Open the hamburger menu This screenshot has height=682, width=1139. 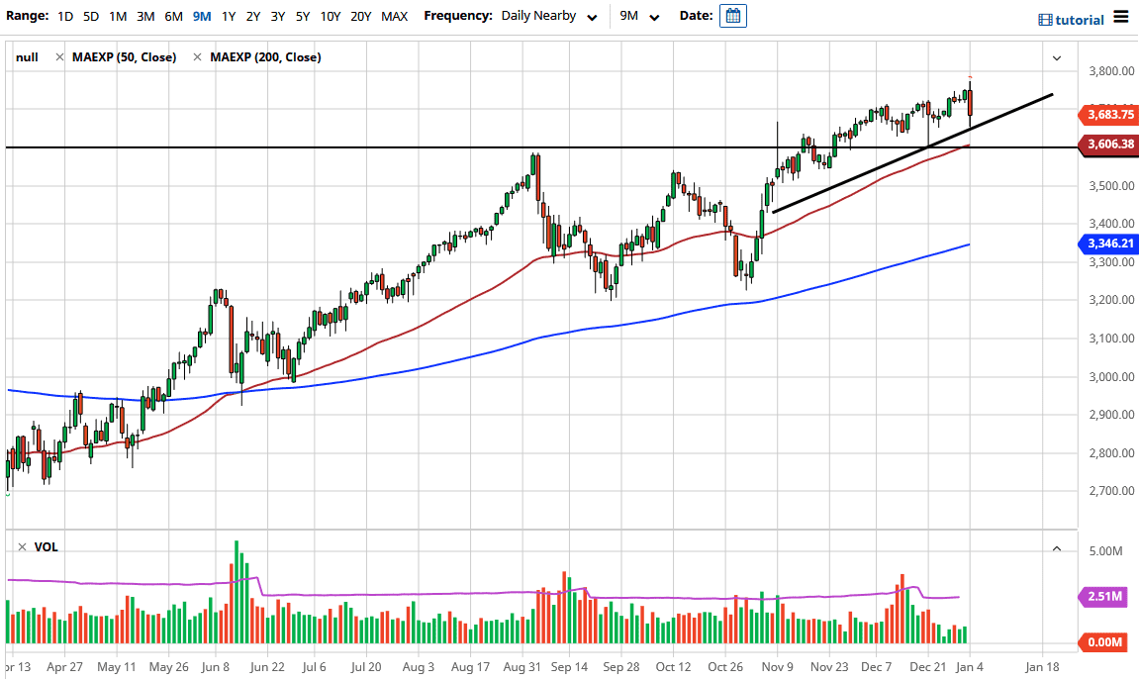[x=1123, y=17]
